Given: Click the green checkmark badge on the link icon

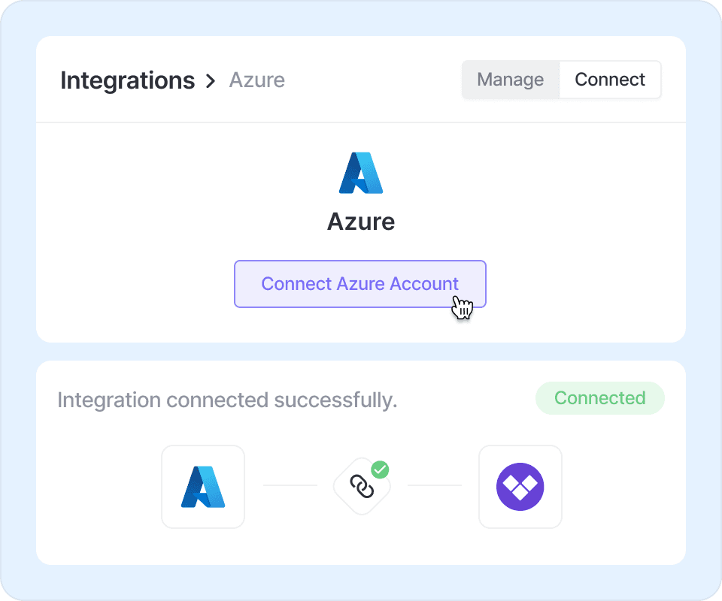Looking at the screenshot, I should click(x=381, y=470).
